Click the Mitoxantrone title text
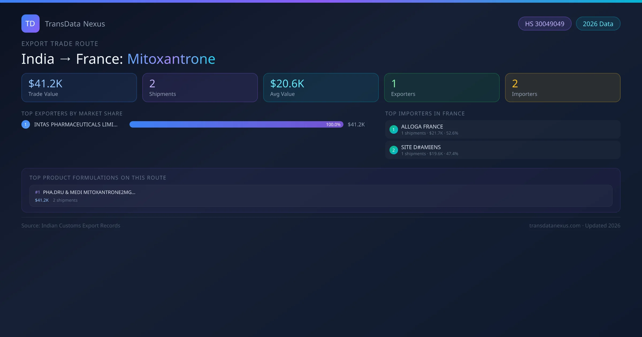Screen dimensions: 642x337 tap(171, 59)
